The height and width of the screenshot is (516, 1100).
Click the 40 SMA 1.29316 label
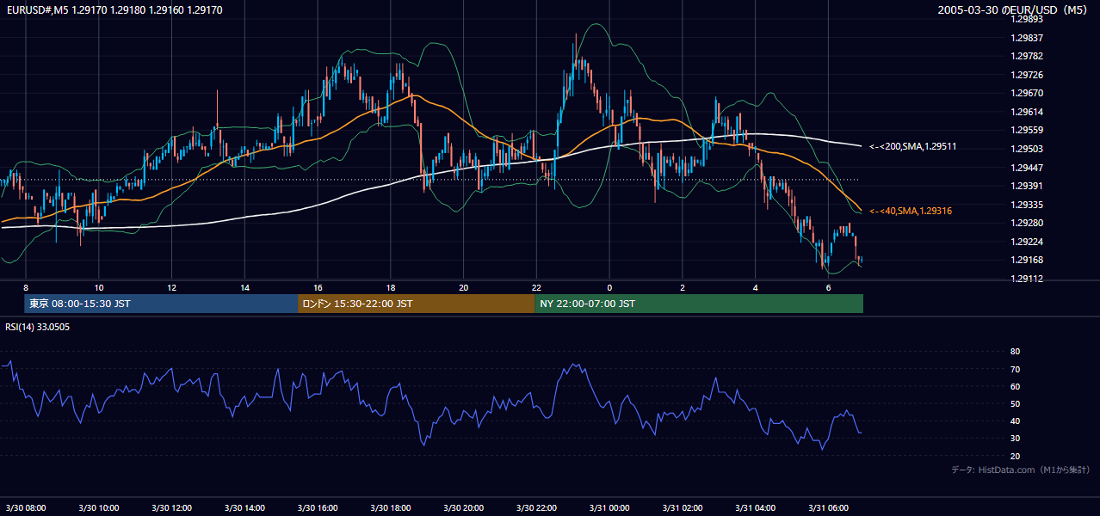(x=910, y=211)
